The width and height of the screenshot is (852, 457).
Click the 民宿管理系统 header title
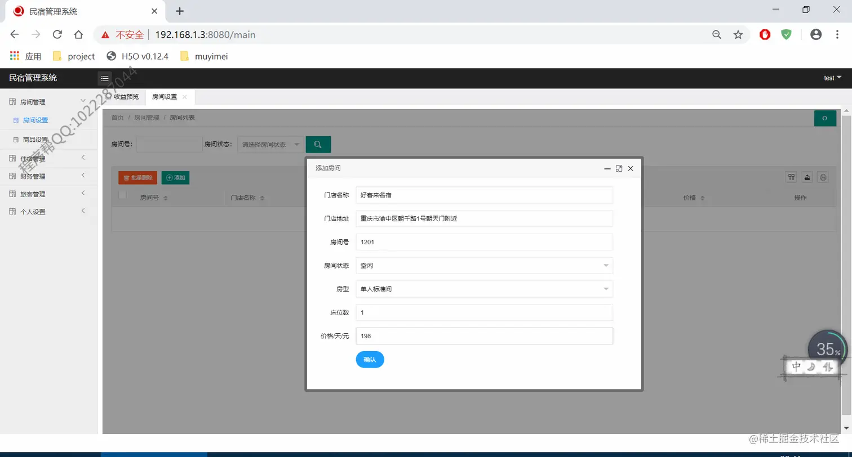pos(33,78)
